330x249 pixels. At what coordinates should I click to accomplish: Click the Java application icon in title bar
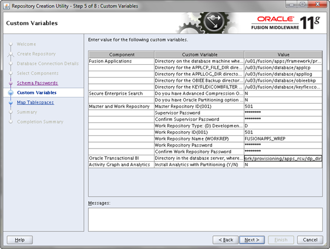pos(7,6)
